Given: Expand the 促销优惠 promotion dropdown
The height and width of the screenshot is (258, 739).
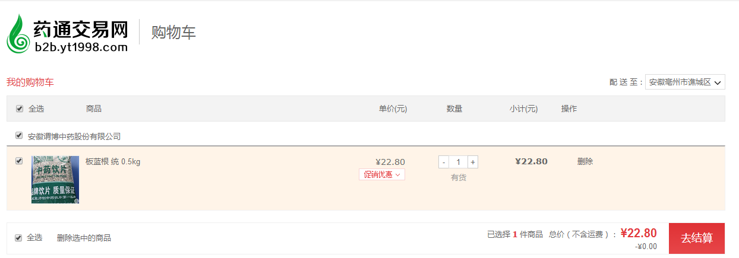Looking at the screenshot, I should tap(382, 174).
